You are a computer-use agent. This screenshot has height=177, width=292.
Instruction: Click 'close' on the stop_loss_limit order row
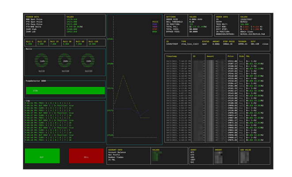(265, 44)
